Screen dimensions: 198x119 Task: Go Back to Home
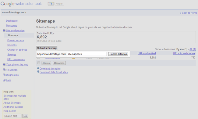[x=188, y=13]
